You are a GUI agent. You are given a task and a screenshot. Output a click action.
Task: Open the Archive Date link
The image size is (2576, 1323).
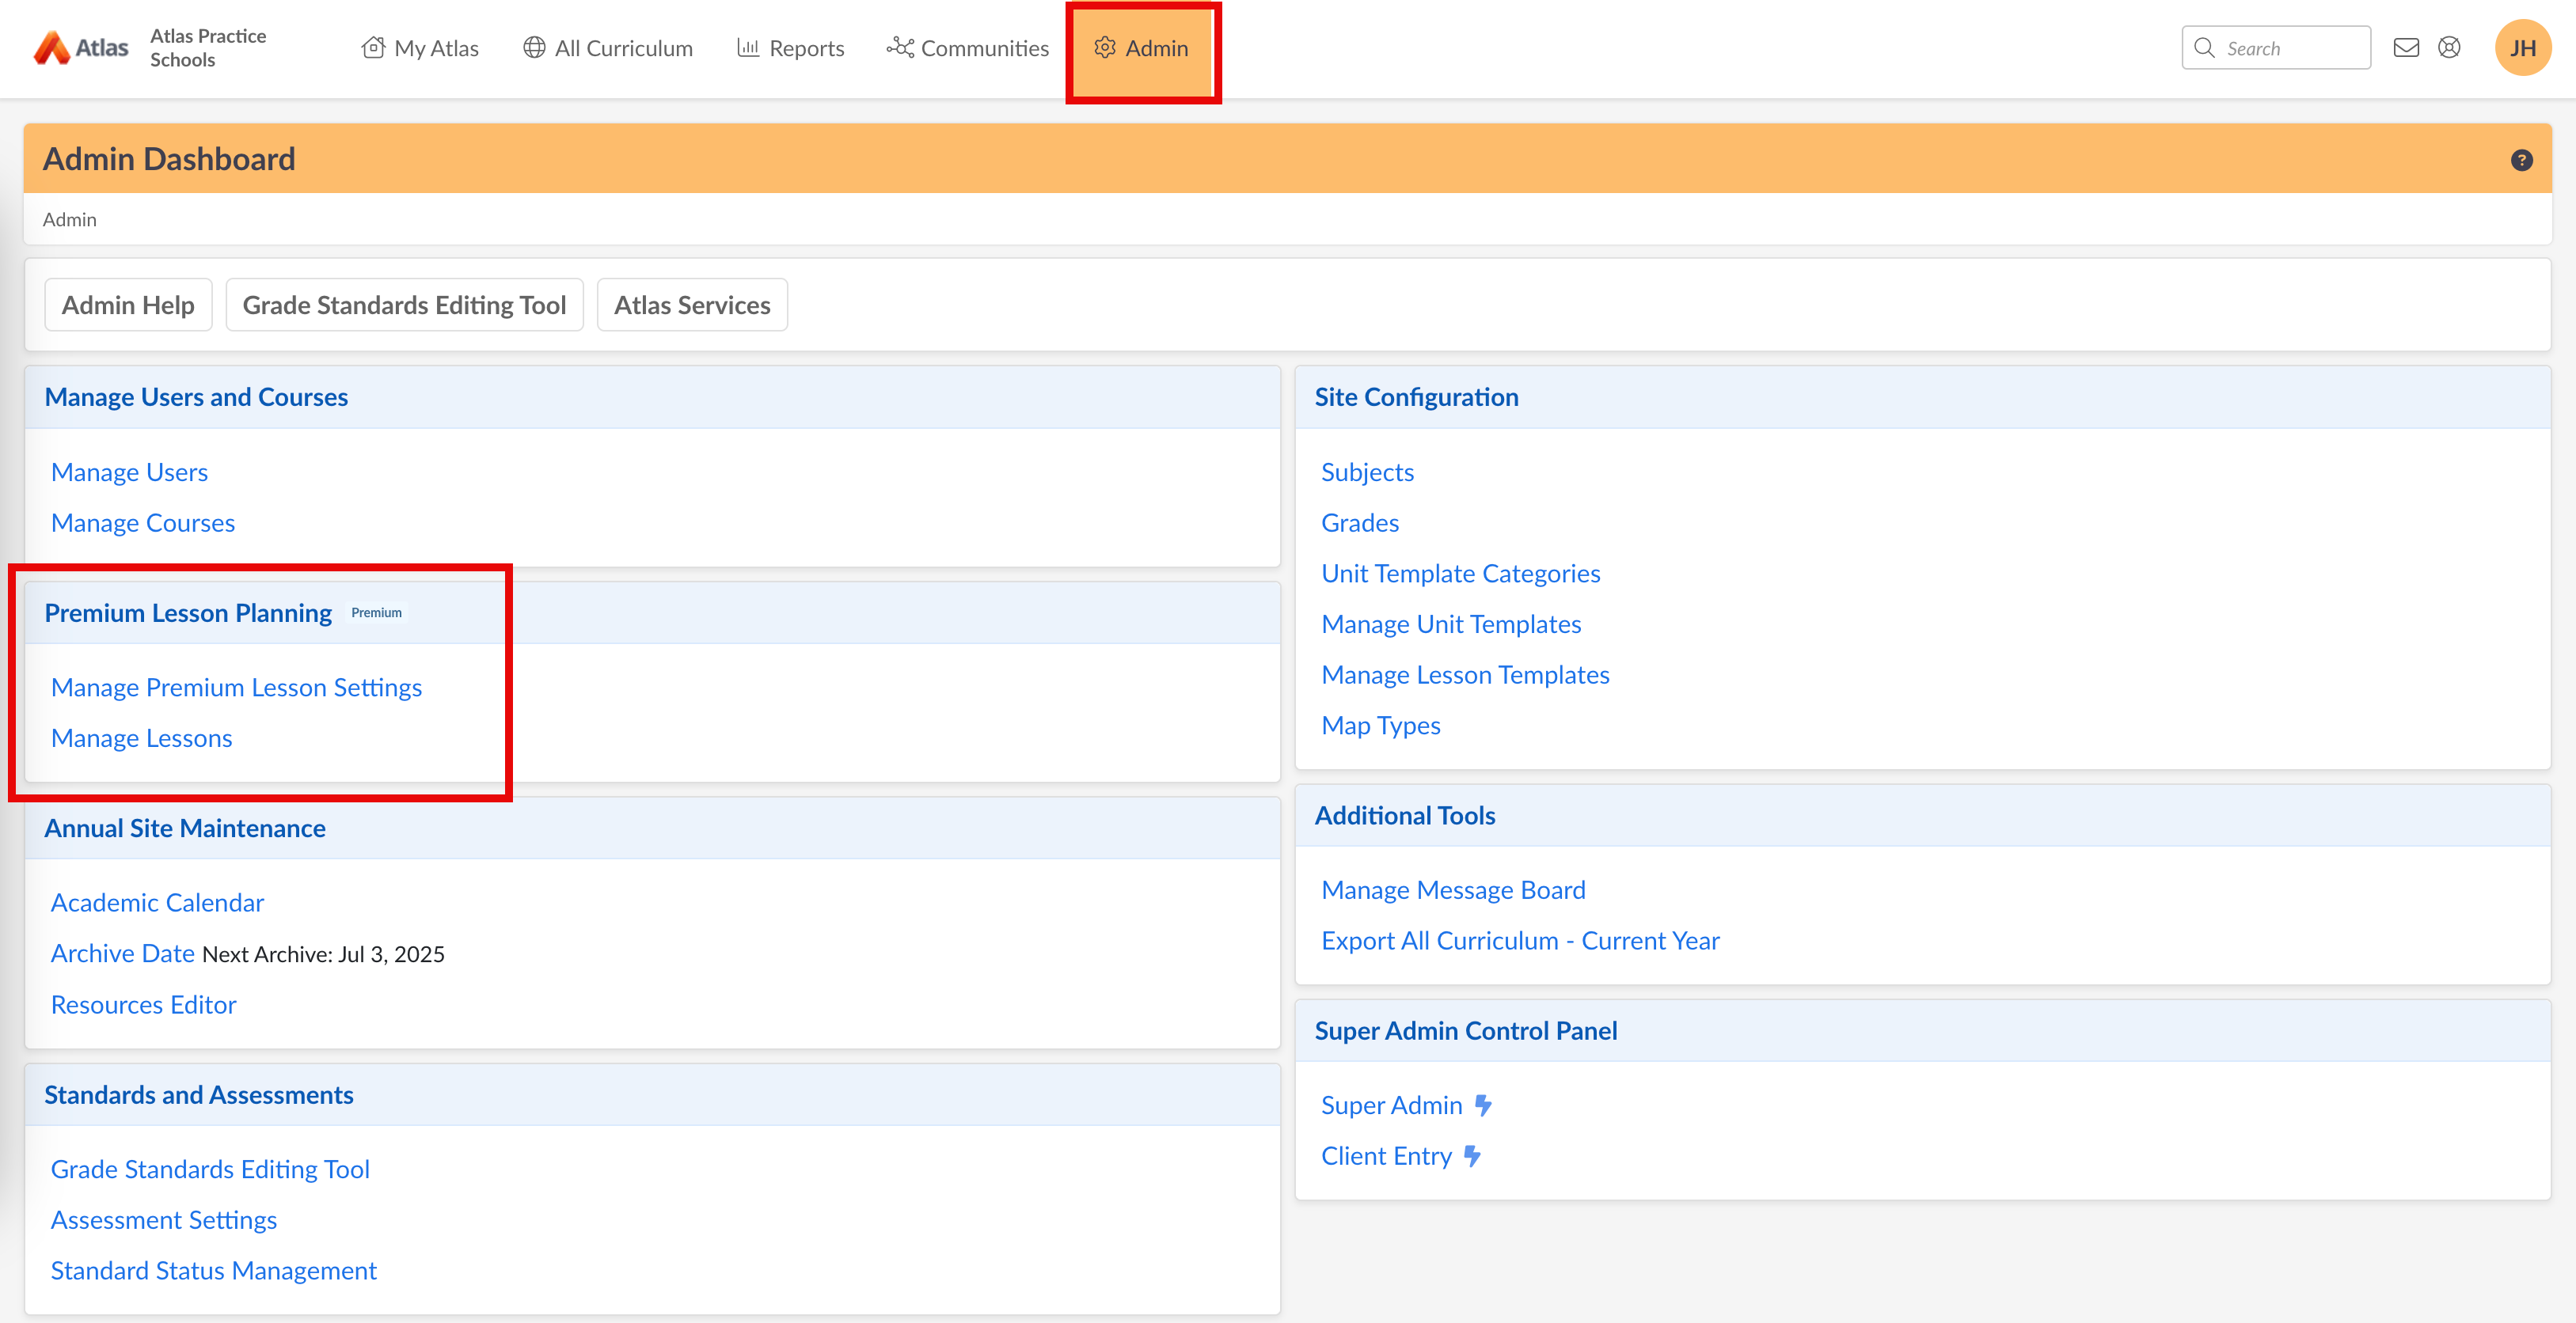pos(122,953)
